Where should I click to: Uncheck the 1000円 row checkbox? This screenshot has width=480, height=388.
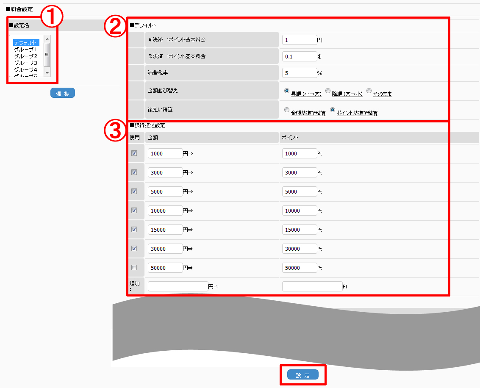tap(134, 153)
